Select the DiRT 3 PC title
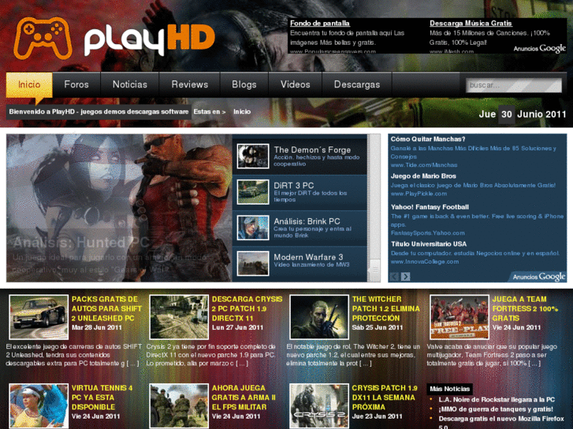Screen dimensions: 573x429 [x=294, y=186]
